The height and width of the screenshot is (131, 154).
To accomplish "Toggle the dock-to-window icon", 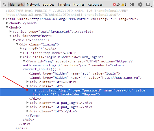I will (x=148, y=5).
